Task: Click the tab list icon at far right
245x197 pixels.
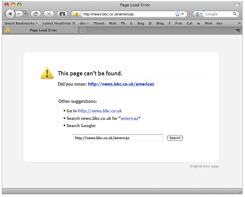Action: tap(238, 30)
